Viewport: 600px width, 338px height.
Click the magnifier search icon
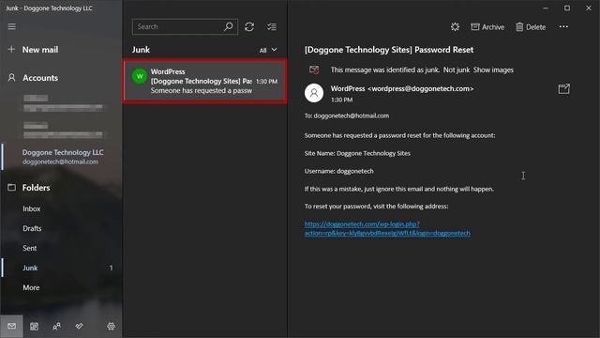click(x=228, y=26)
